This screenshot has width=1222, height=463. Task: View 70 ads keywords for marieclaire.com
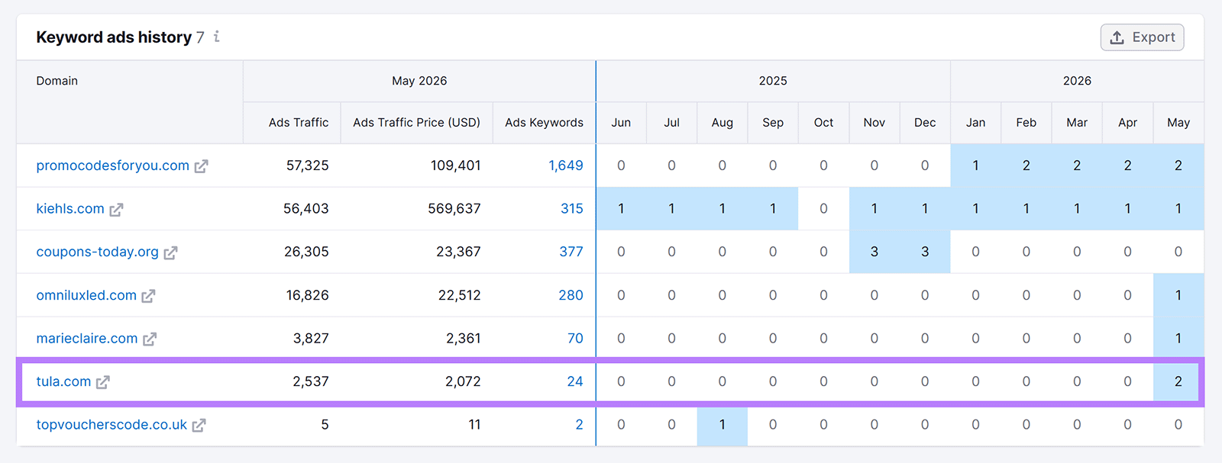tap(575, 338)
